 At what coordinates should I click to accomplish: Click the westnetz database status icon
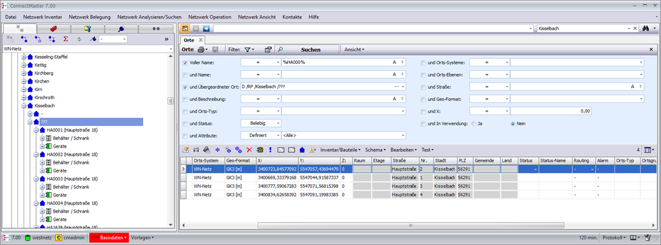(28, 238)
